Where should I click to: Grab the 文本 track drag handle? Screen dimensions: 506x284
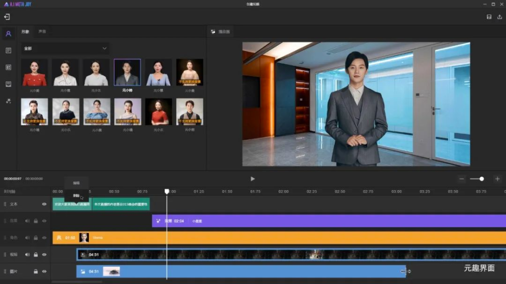coord(5,204)
